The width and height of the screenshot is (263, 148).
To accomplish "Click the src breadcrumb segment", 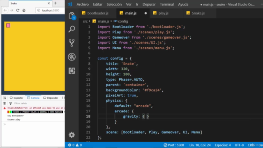I will (85, 21).
